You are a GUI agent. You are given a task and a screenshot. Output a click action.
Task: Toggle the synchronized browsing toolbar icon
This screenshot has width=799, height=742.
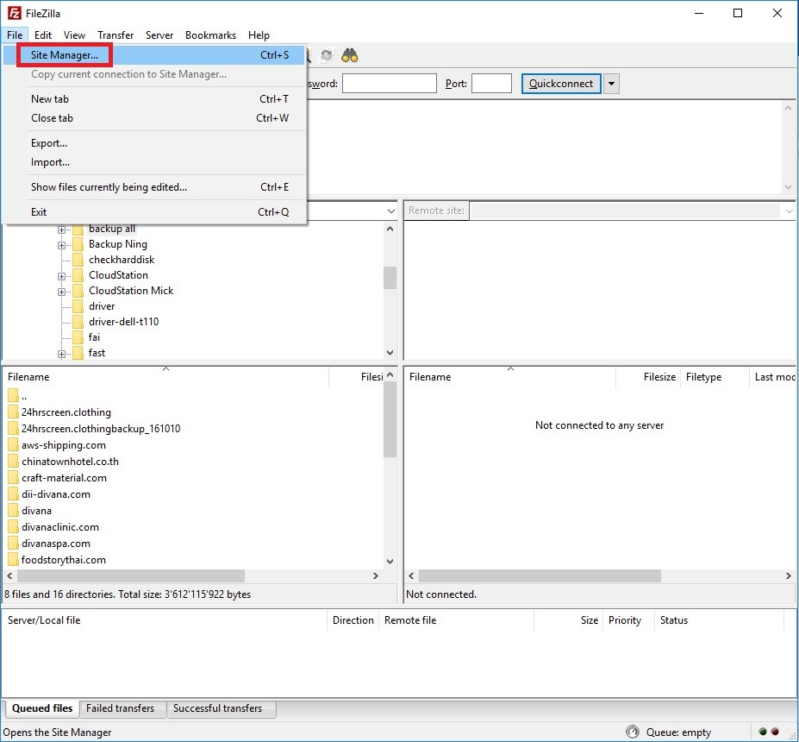(x=327, y=55)
